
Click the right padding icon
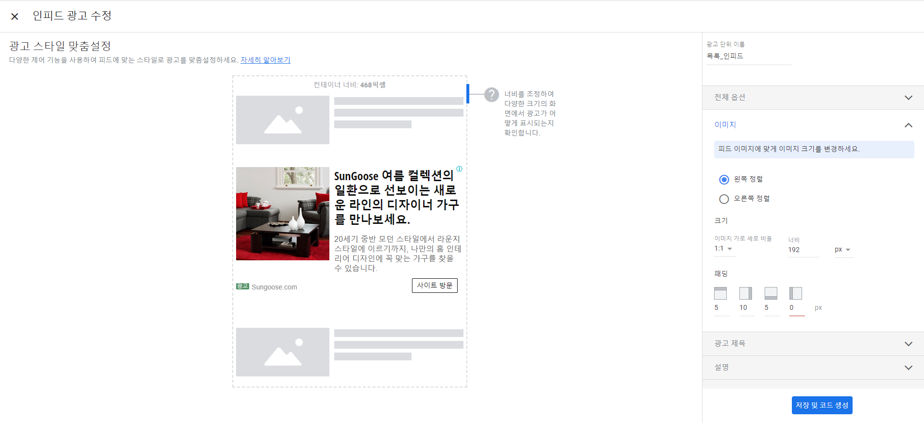click(x=746, y=293)
